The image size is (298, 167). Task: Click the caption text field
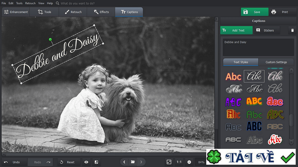tap(259, 47)
